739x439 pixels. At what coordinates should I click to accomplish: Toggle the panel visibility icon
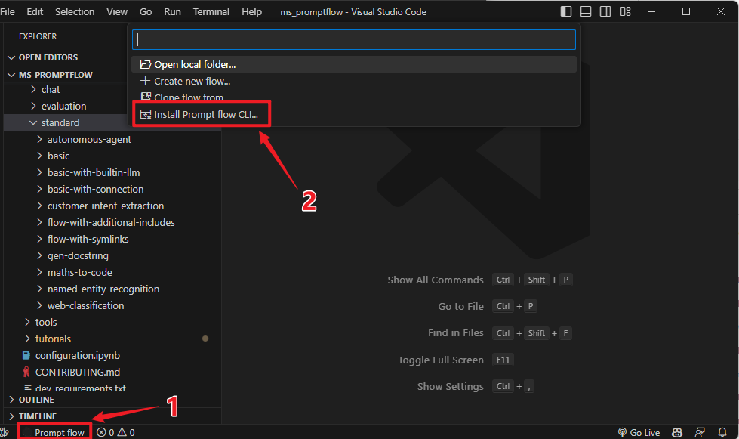point(585,11)
